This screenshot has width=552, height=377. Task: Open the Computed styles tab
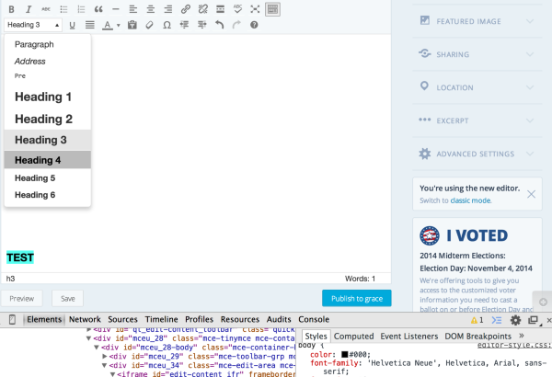point(354,337)
